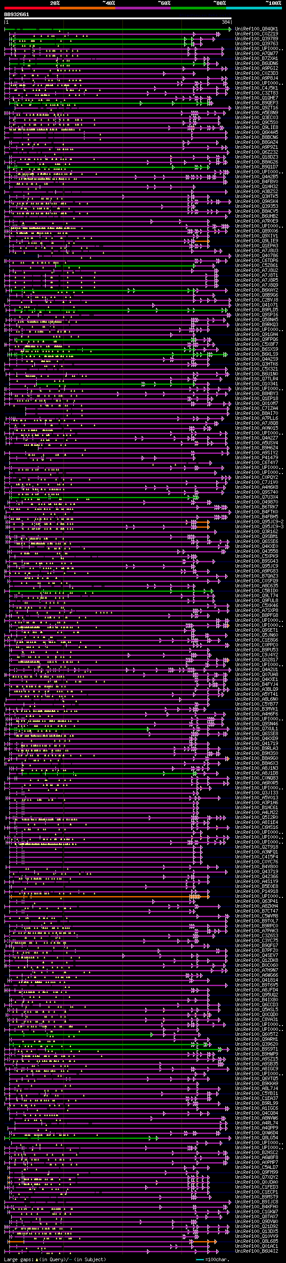The height and width of the screenshot is (1263, 286).
Task: Select the white query sequence bar
Action: tap(118, 19)
